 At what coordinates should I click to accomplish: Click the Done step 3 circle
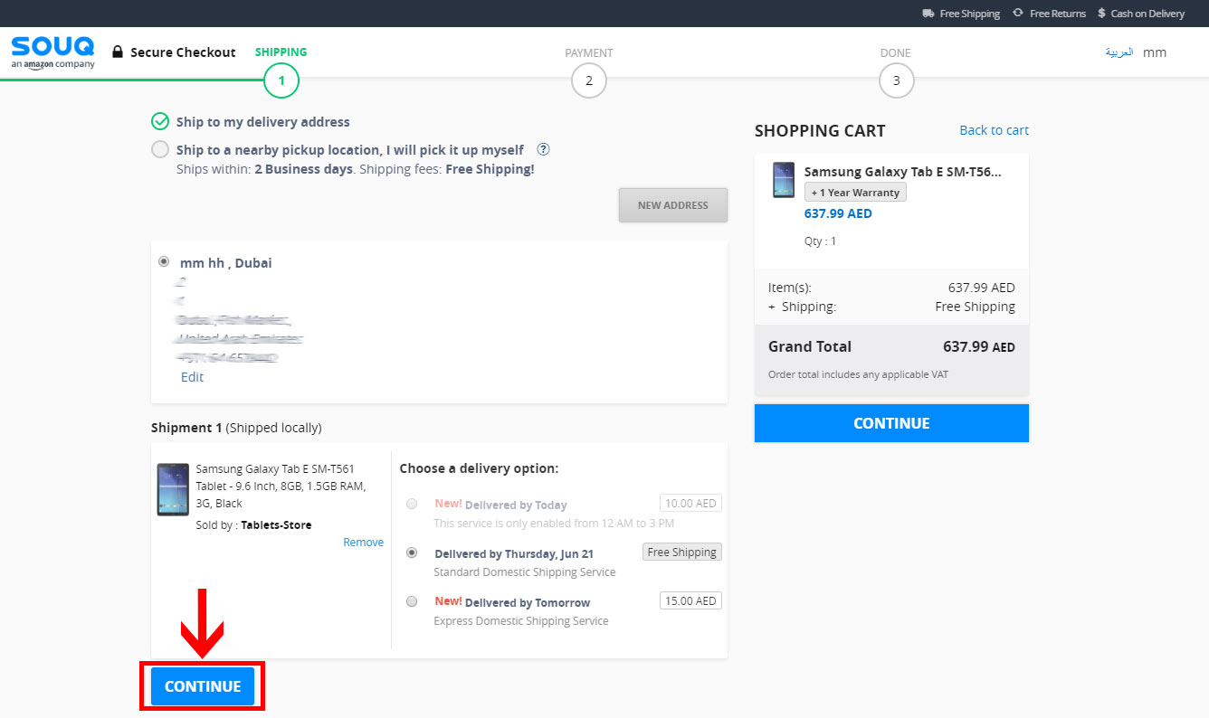(x=896, y=81)
